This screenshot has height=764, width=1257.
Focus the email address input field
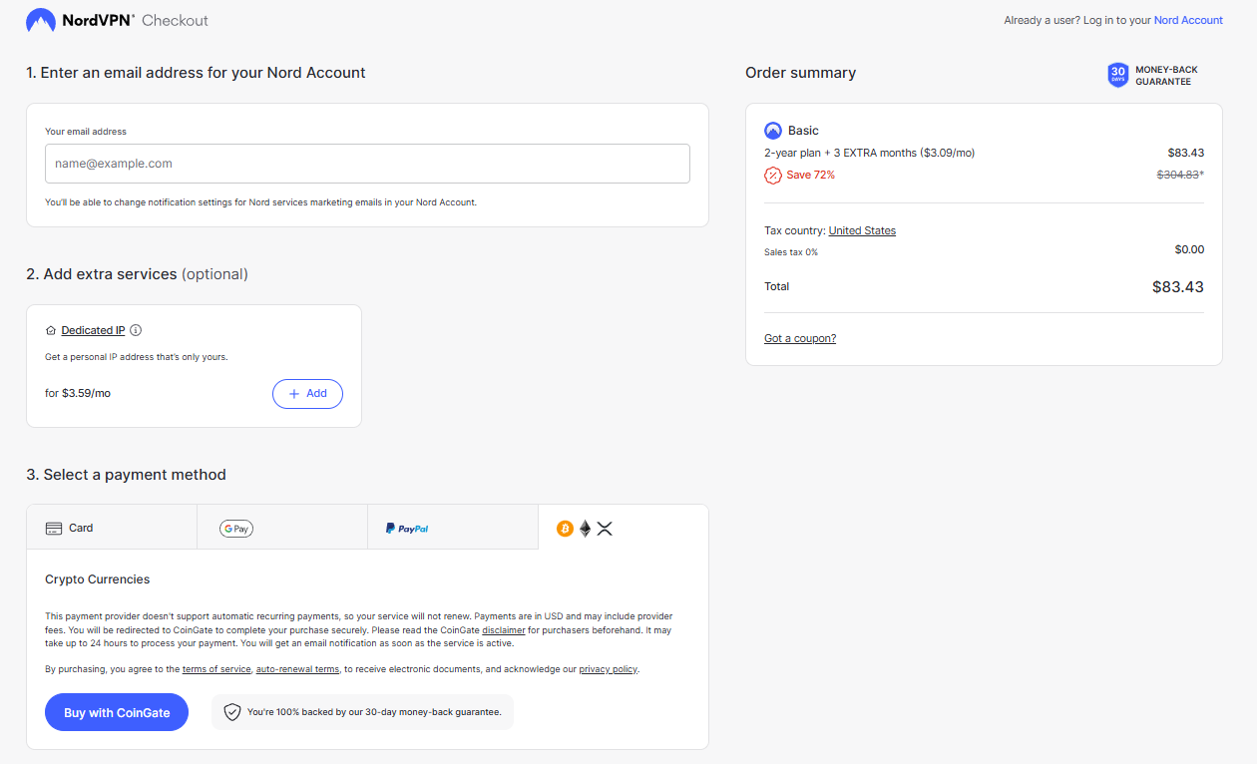pos(367,164)
